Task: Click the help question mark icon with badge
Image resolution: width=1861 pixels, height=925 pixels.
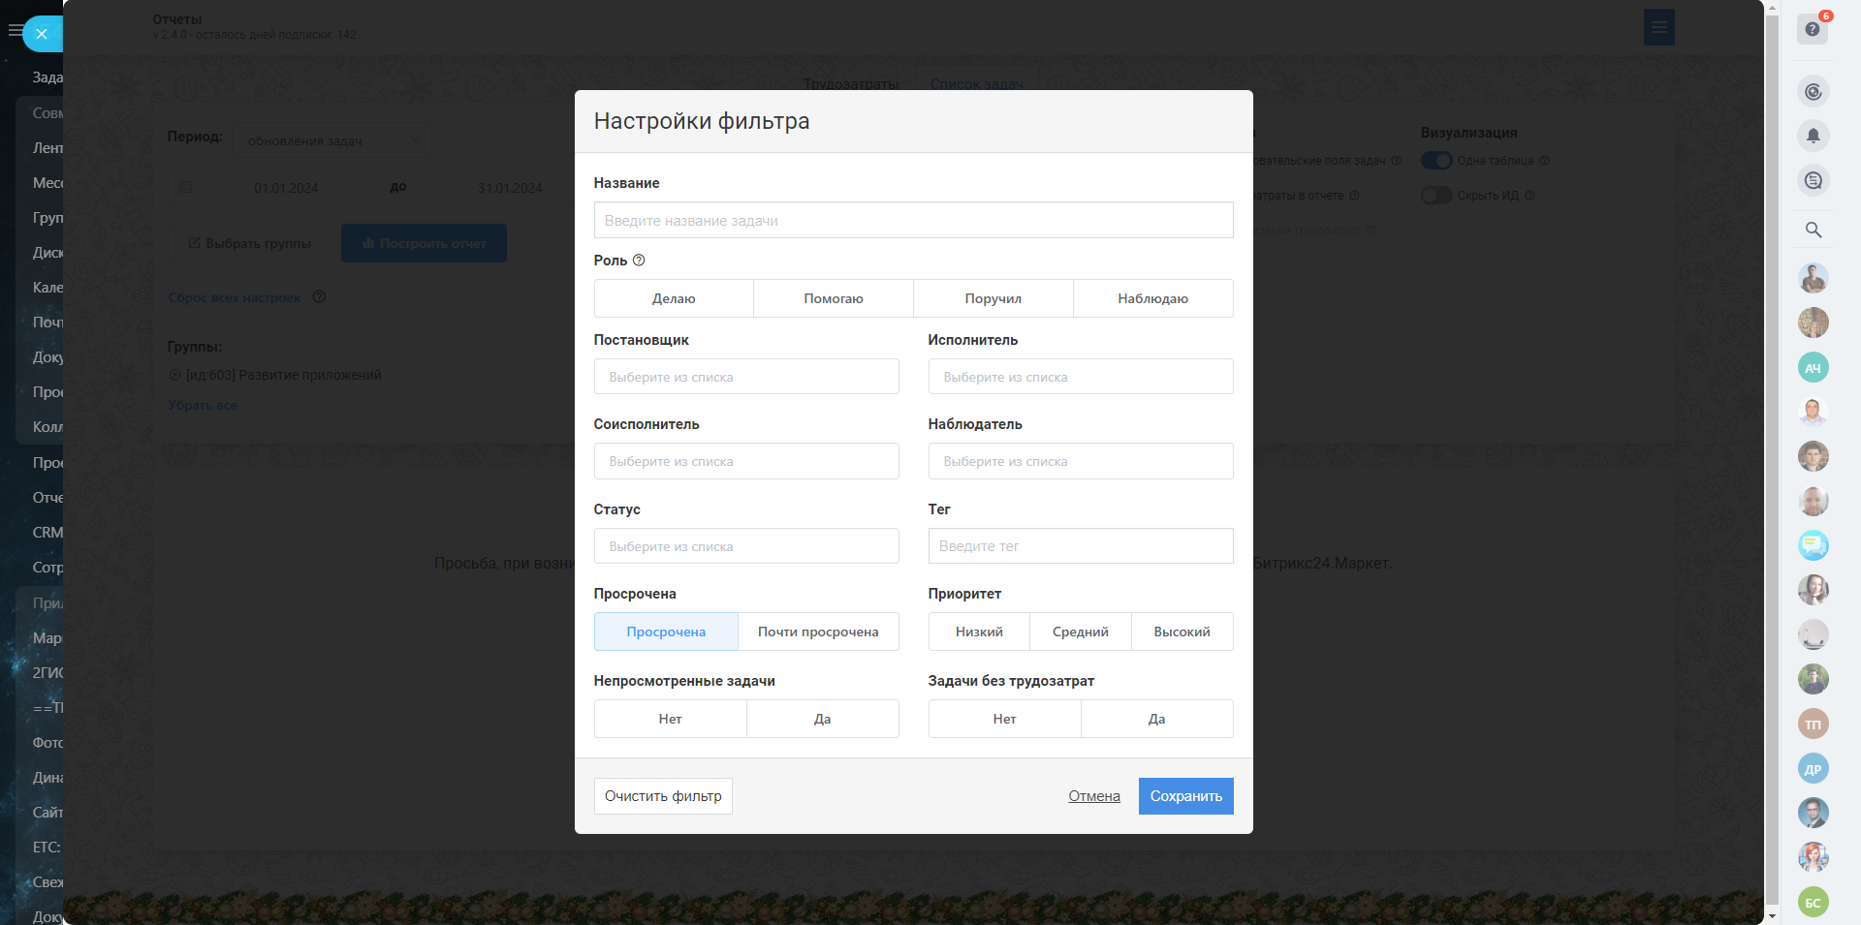Action: [1812, 29]
